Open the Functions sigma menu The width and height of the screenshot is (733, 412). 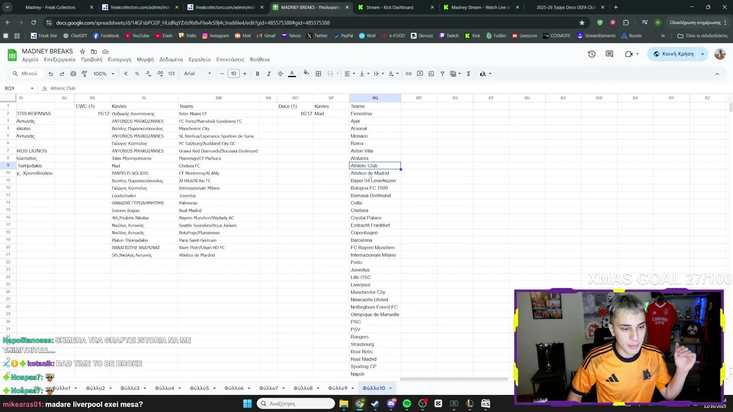468,74
